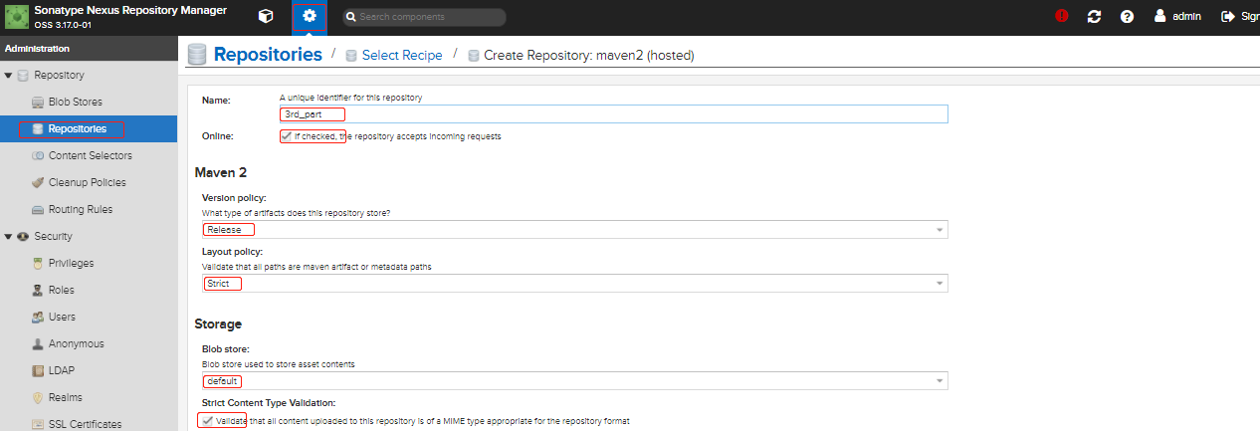Click the Sonatype Nexus logo icon
This screenshot has height=431, width=1260.
(x=17, y=17)
